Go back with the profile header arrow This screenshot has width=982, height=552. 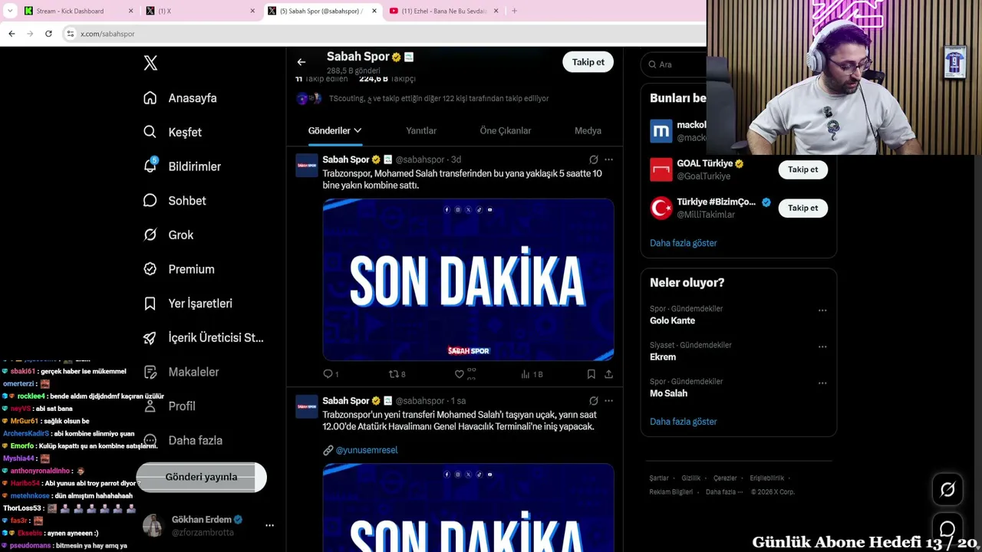[x=302, y=62]
